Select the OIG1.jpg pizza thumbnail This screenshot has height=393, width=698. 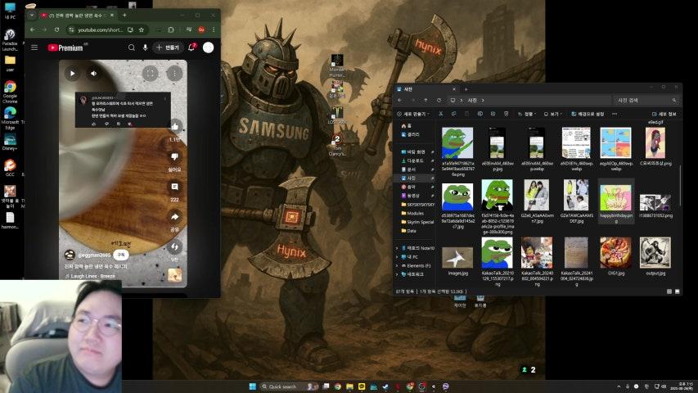coord(615,253)
